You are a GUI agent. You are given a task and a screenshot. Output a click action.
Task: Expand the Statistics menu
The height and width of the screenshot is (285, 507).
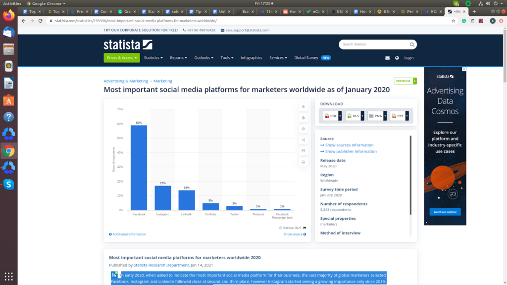click(x=153, y=58)
